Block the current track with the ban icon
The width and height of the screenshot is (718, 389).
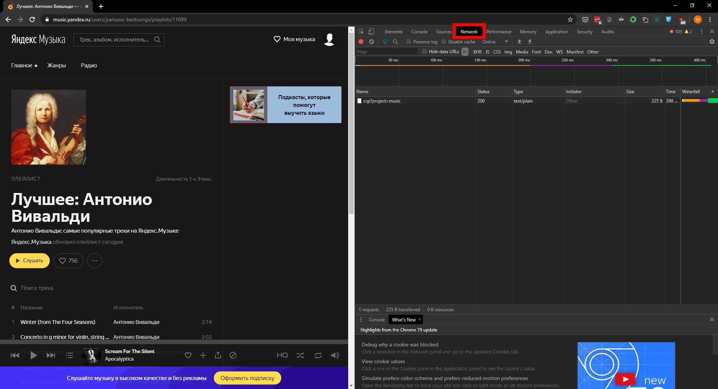point(233,355)
